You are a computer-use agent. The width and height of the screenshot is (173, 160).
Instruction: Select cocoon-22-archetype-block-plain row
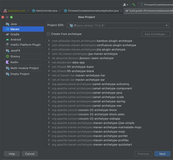tap(108, 114)
